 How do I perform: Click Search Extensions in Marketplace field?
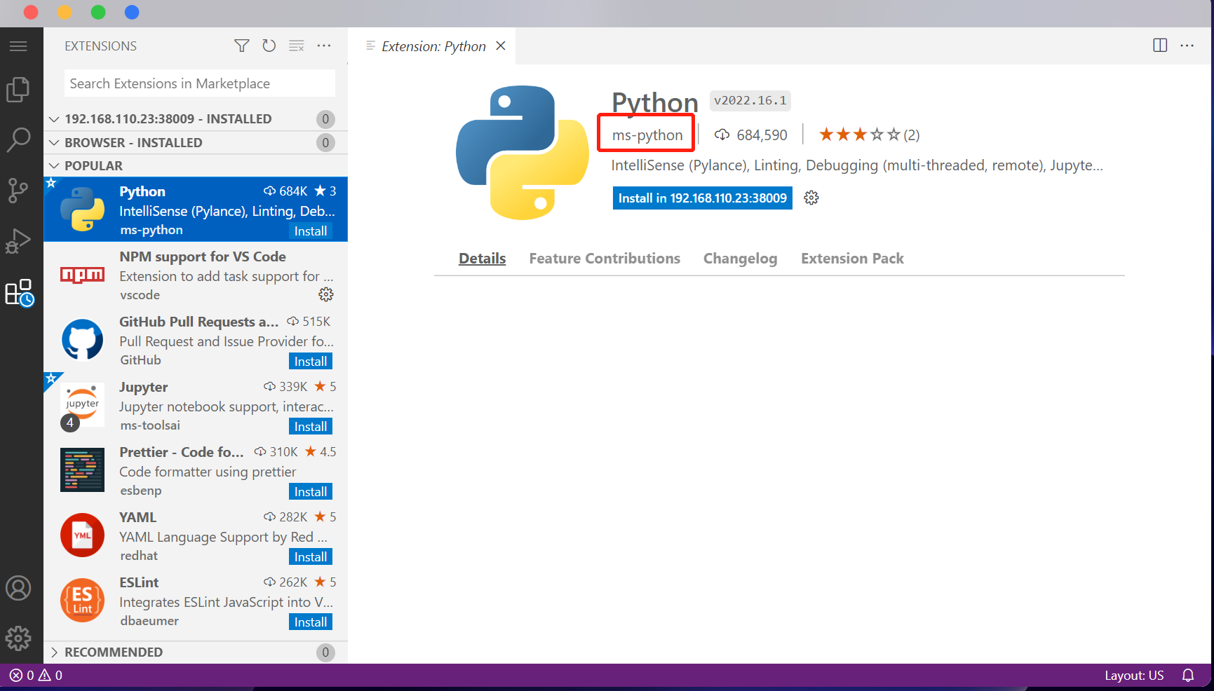(x=199, y=83)
